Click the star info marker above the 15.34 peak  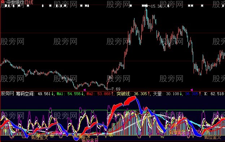tap(146, 6)
